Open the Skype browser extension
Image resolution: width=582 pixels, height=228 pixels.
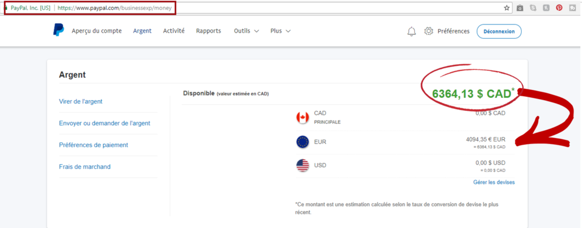coord(533,7)
